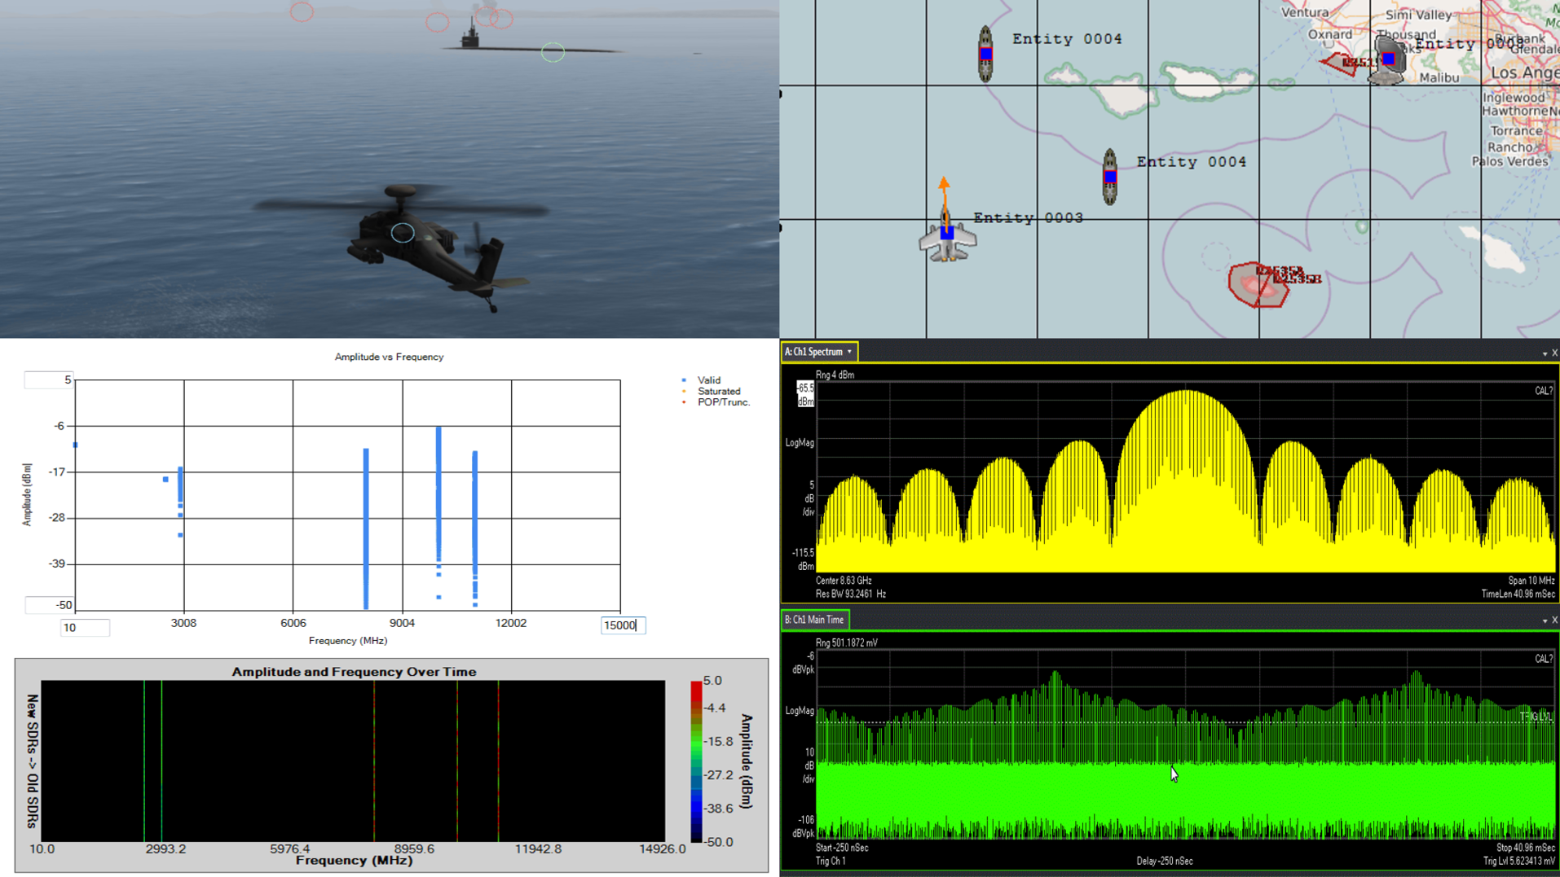Image resolution: width=1560 pixels, height=877 pixels.
Task: Switch to the B: Ch1 Main Time tab
Action: click(x=813, y=619)
